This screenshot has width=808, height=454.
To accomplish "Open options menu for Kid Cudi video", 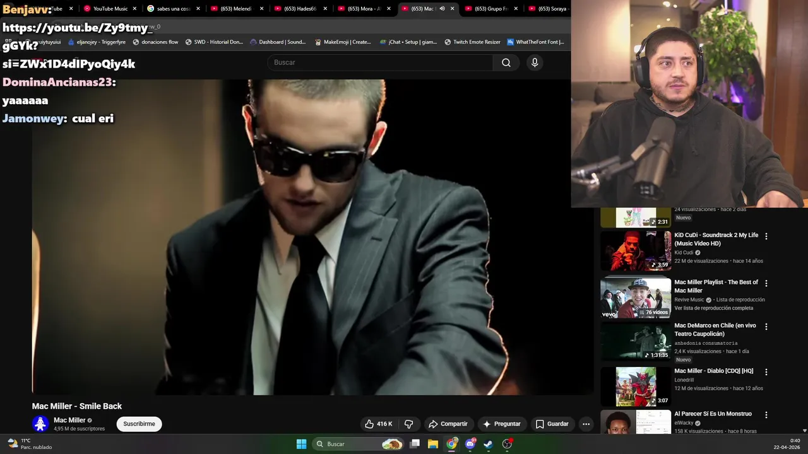I will point(766,236).
